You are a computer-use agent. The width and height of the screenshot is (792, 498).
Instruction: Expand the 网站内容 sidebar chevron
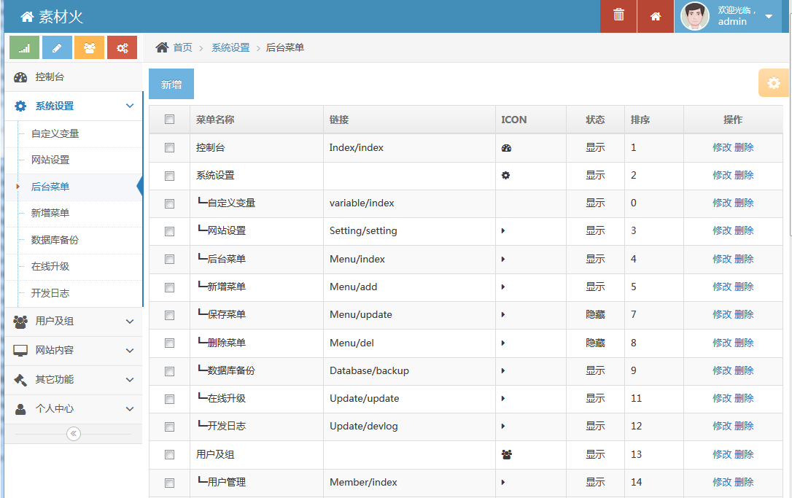point(130,351)
